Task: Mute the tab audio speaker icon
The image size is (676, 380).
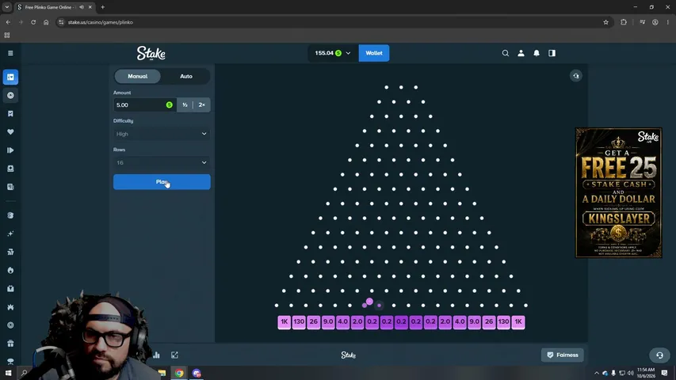Action: click(x=82, y=7)
